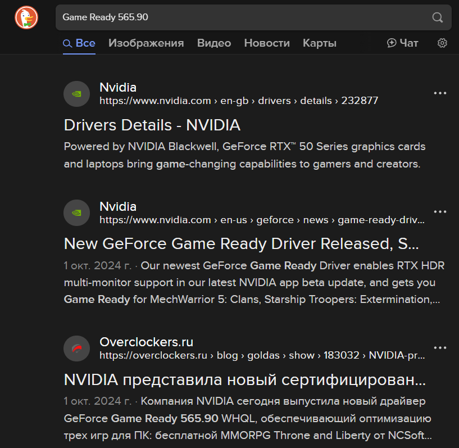Open the New GeForce Game Ready Driver Released title
The width and height of the screenshot is (459, 448).
pyautogui.click(x=242, y=243)
